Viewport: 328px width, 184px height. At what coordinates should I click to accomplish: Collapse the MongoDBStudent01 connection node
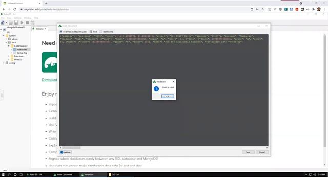click(x=1, y=30)
